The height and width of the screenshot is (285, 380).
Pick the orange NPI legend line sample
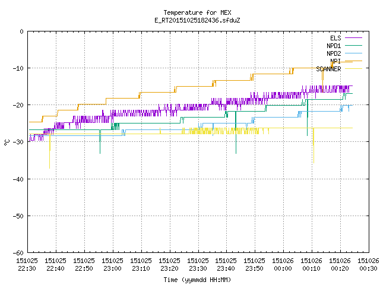pyautogui.click(x=353, y=61)
